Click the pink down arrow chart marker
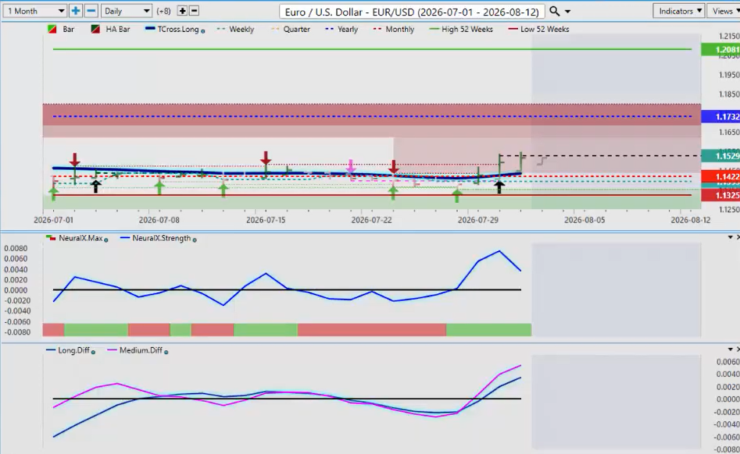The width and height of the screenshot is (740, 454). tap(351, 166)
